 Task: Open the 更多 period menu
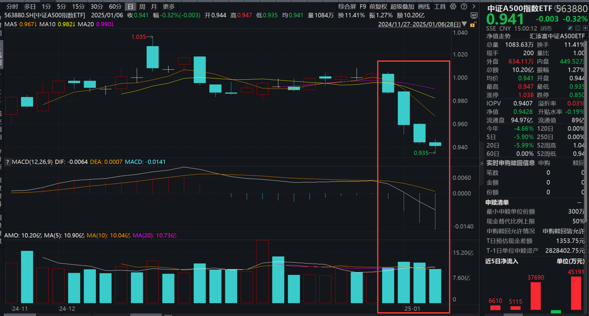pyautogui.click(x=169, y=7)
